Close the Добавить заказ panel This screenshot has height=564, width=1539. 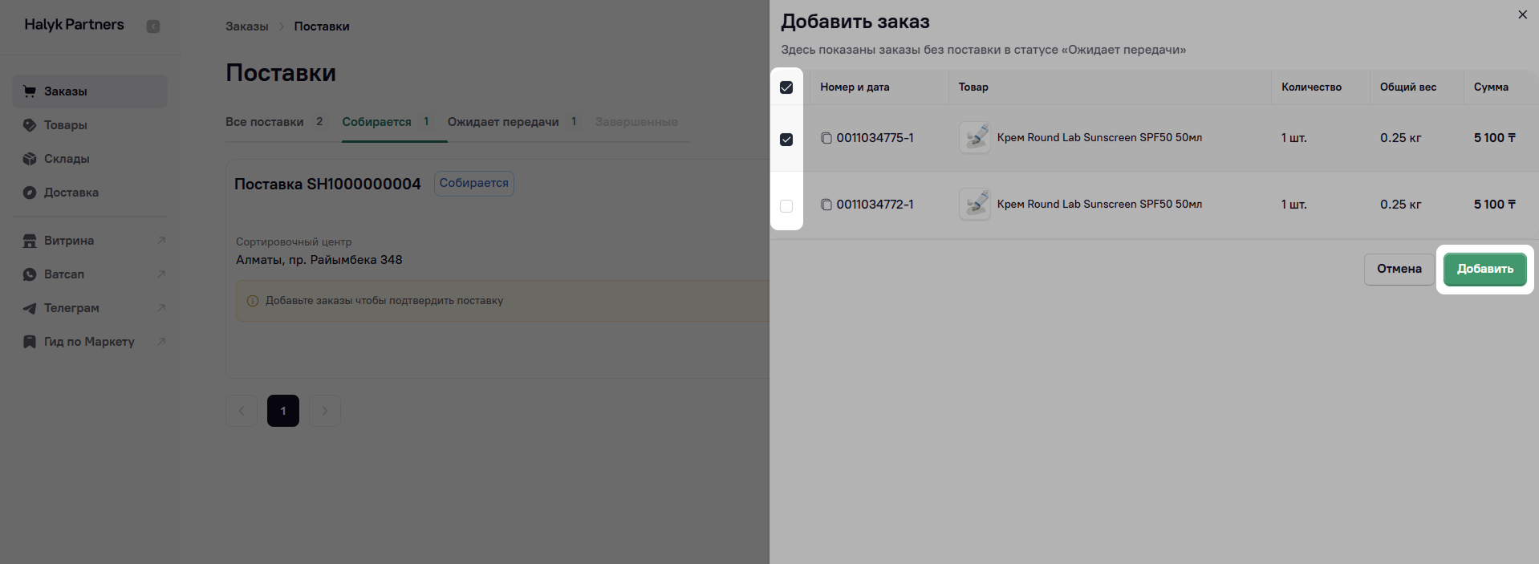coord(1522,15)
